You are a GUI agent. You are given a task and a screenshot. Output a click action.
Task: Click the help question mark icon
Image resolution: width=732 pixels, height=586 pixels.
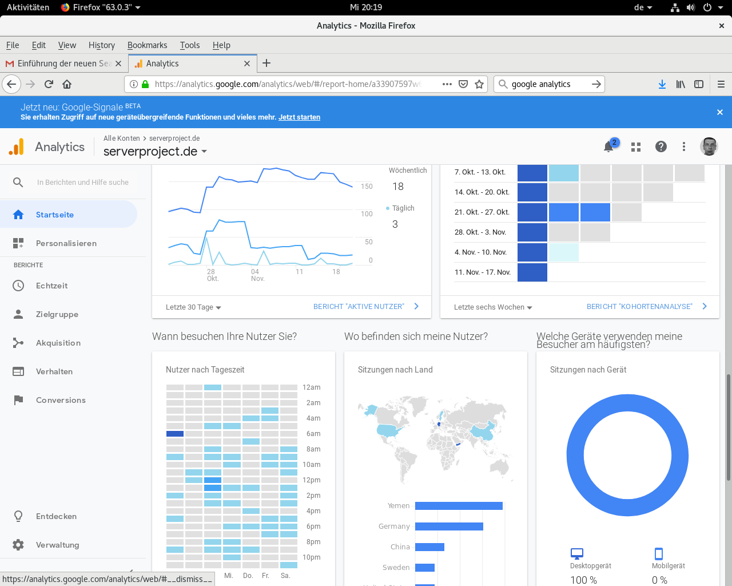click(661, 146)
